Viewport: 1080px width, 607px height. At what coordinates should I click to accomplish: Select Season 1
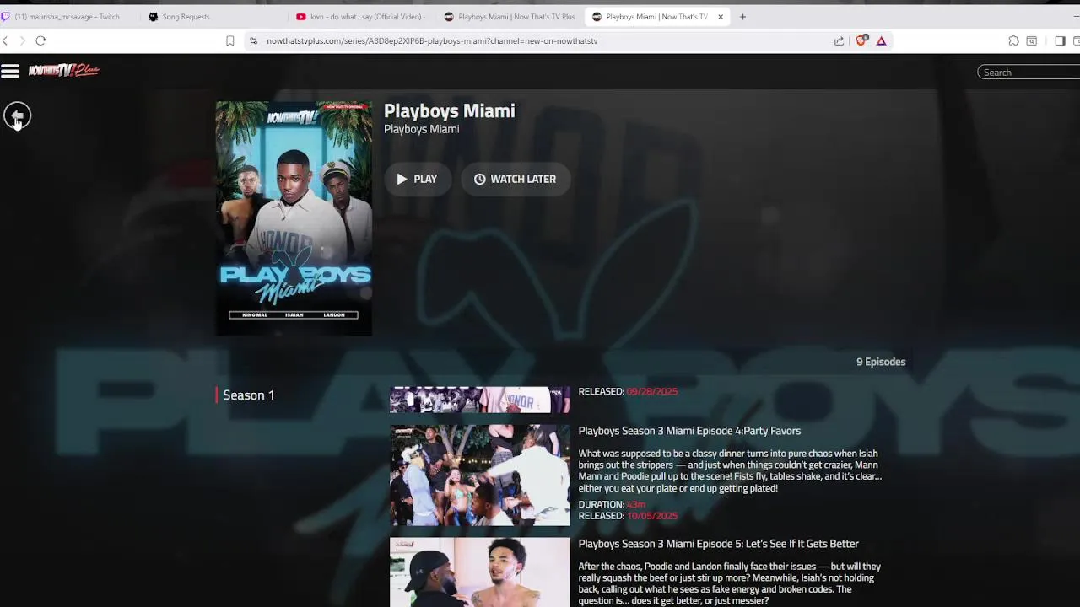[x=248, y=395]
